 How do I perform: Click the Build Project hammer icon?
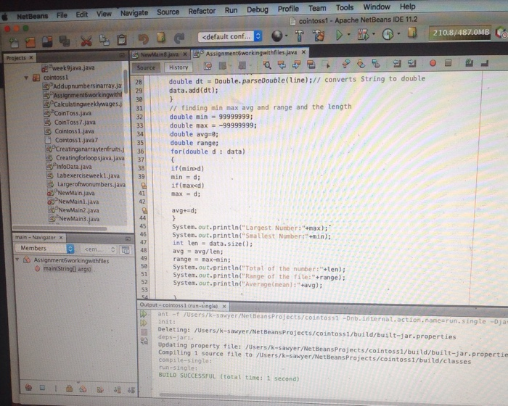pos(299,36)
